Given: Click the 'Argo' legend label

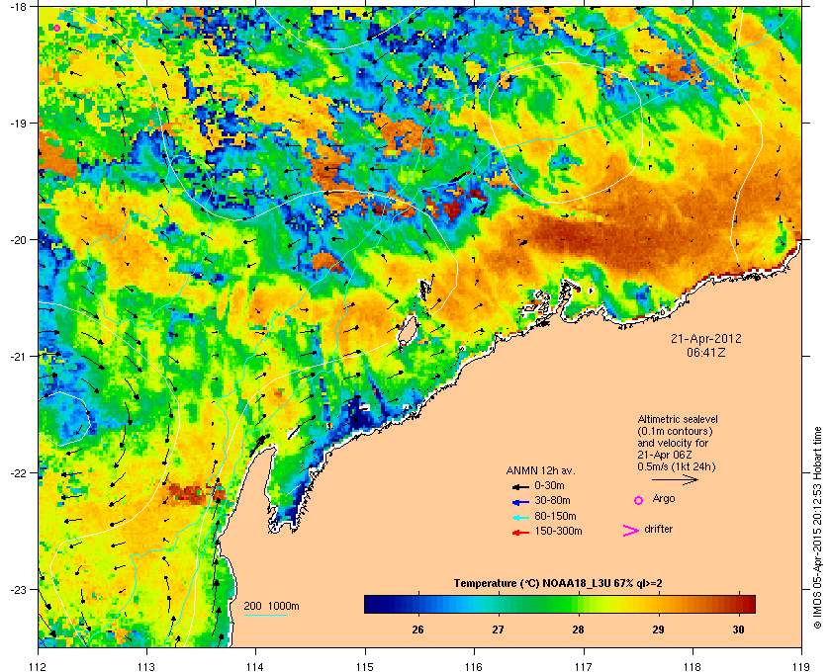Looking at the screenshot, I should point(664,499).
